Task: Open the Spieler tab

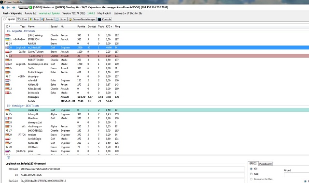Action: pos(9,19)
